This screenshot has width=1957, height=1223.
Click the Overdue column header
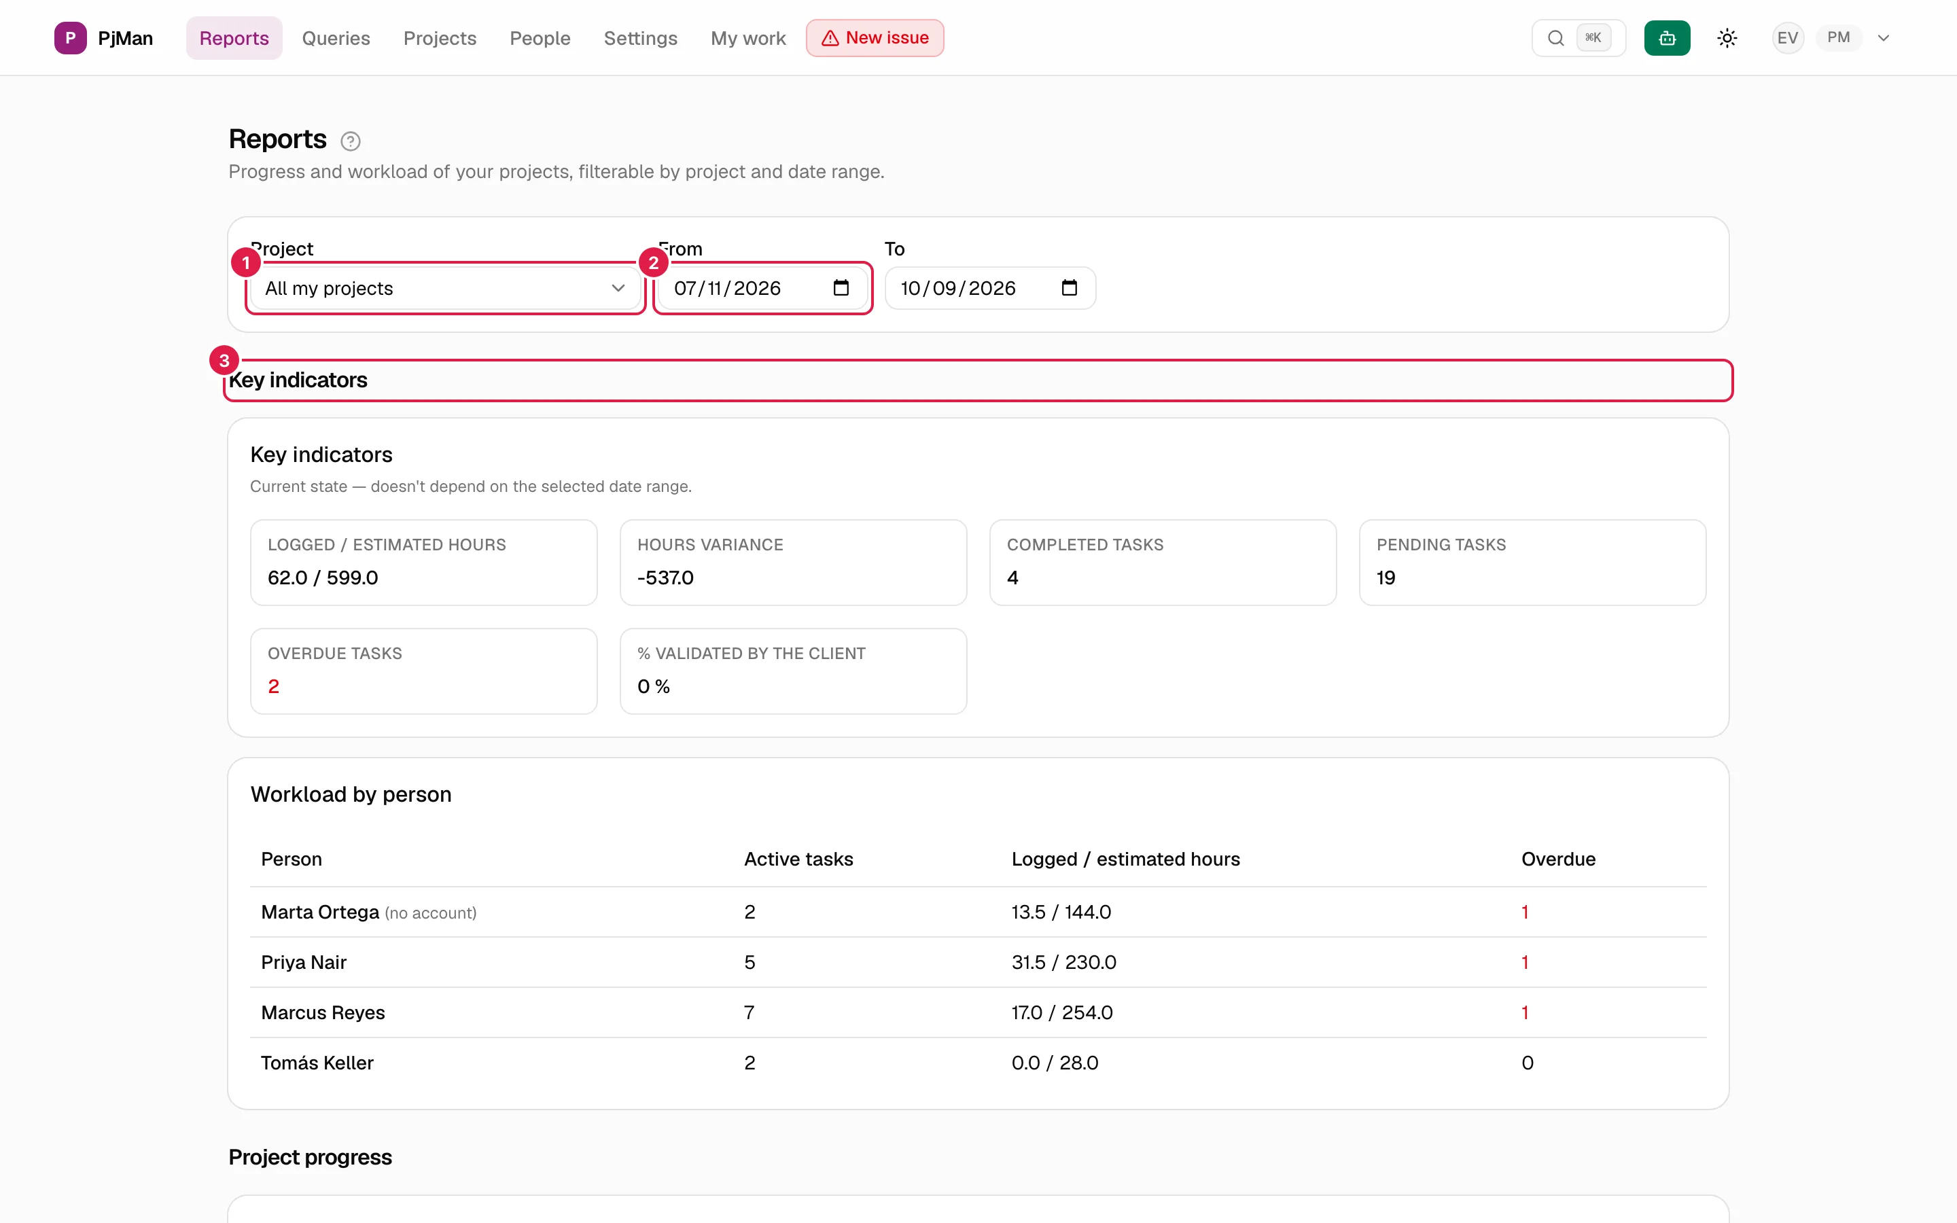coord(1558,859)
